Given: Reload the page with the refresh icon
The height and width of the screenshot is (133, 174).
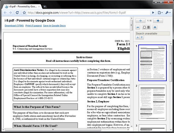Looking at the screenshot, I should coord(17,13).
